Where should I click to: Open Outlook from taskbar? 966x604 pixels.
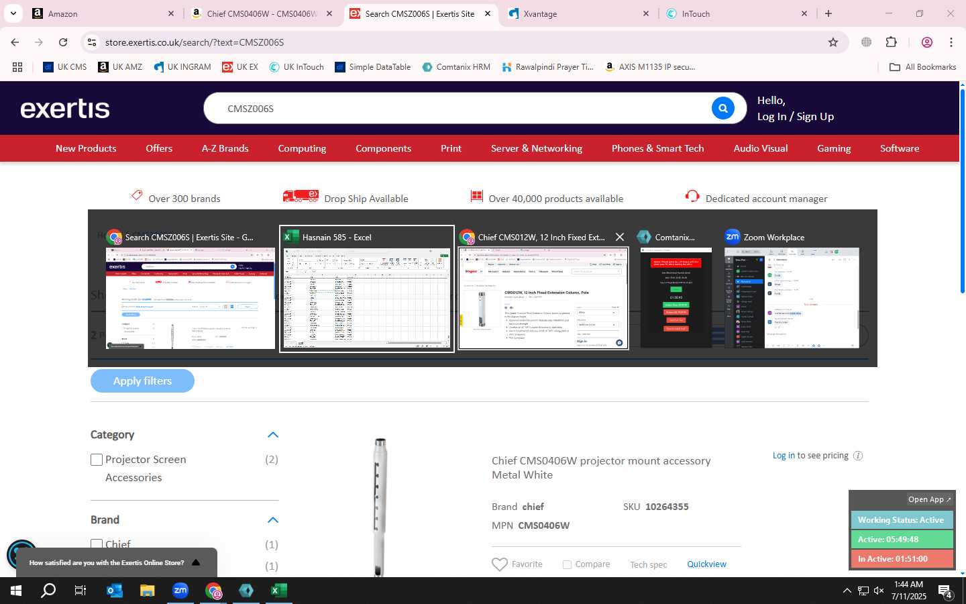coord(115,591)
